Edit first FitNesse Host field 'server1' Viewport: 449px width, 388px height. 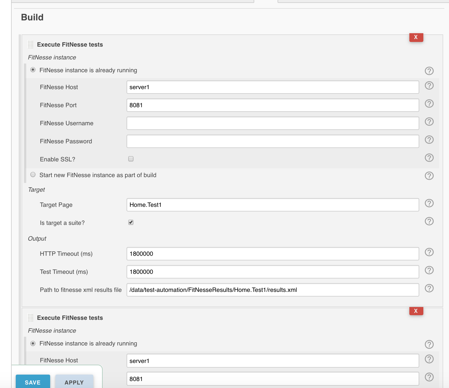point(273,87)
